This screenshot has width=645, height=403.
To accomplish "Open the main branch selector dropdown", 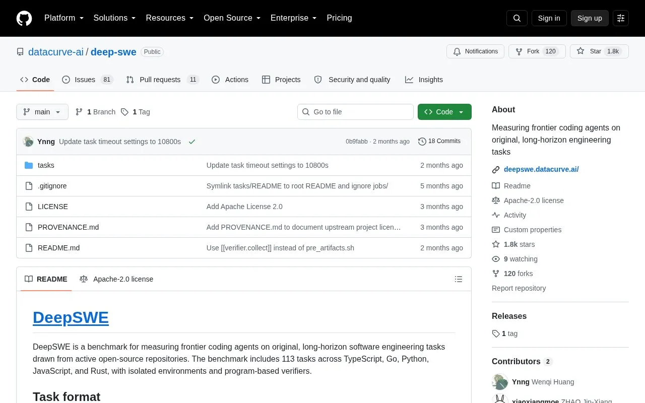I will click(42, 112).
